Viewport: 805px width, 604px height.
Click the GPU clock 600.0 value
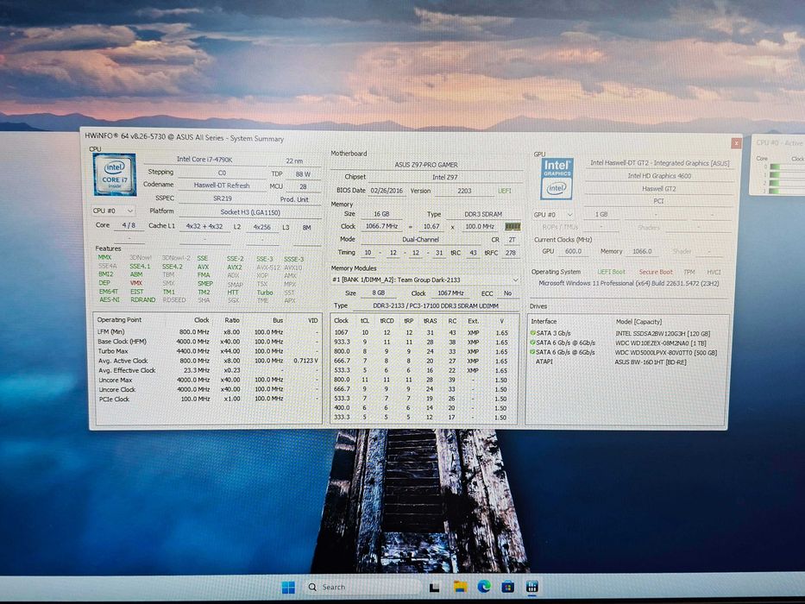tap(574, 251)
